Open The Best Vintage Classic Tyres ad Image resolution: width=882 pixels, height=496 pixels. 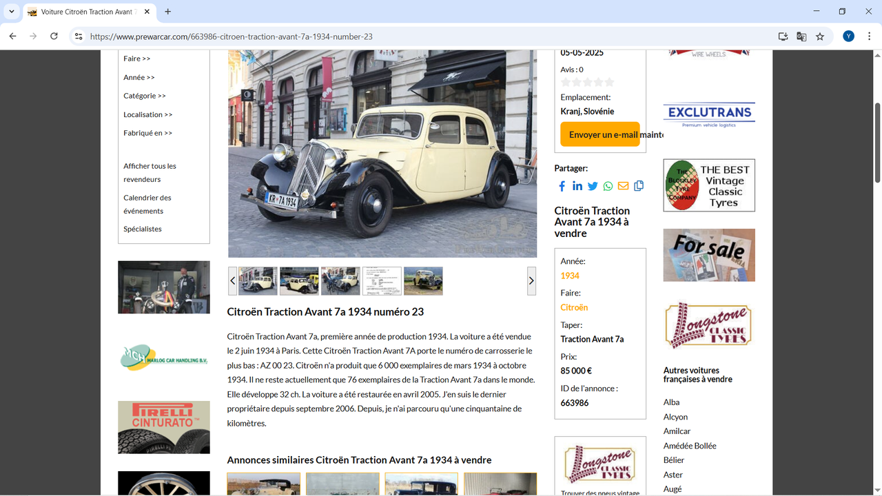pos(709,185)
